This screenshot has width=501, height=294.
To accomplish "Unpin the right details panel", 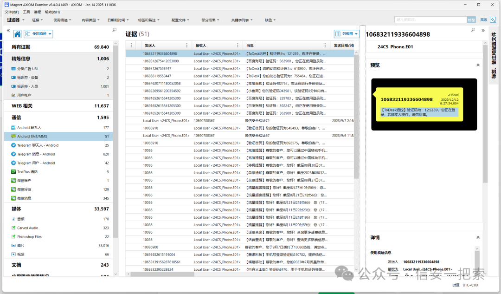I will coord(473,30).
